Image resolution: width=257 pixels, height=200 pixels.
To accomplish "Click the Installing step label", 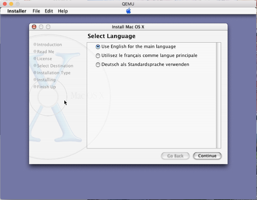I will [46, 80].
